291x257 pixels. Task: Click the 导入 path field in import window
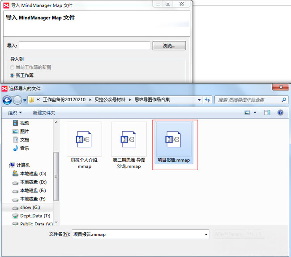85,46
